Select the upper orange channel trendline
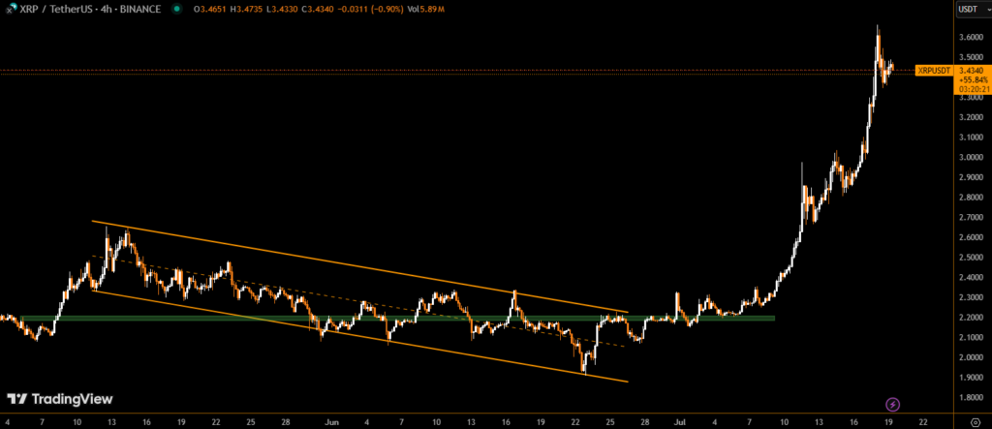 (387, 274)
